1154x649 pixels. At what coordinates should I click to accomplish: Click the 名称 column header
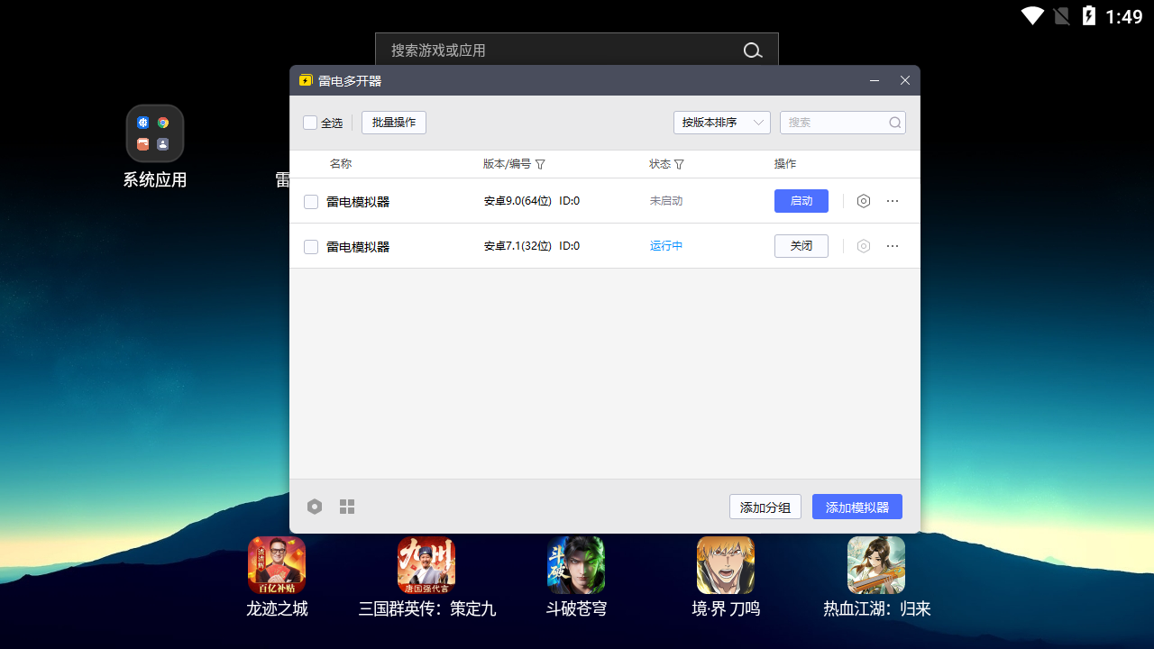pos(341,164)
